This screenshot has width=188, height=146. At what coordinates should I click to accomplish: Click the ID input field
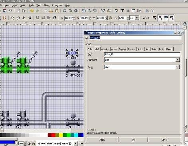pyautogui.click(x=135, y=38)
